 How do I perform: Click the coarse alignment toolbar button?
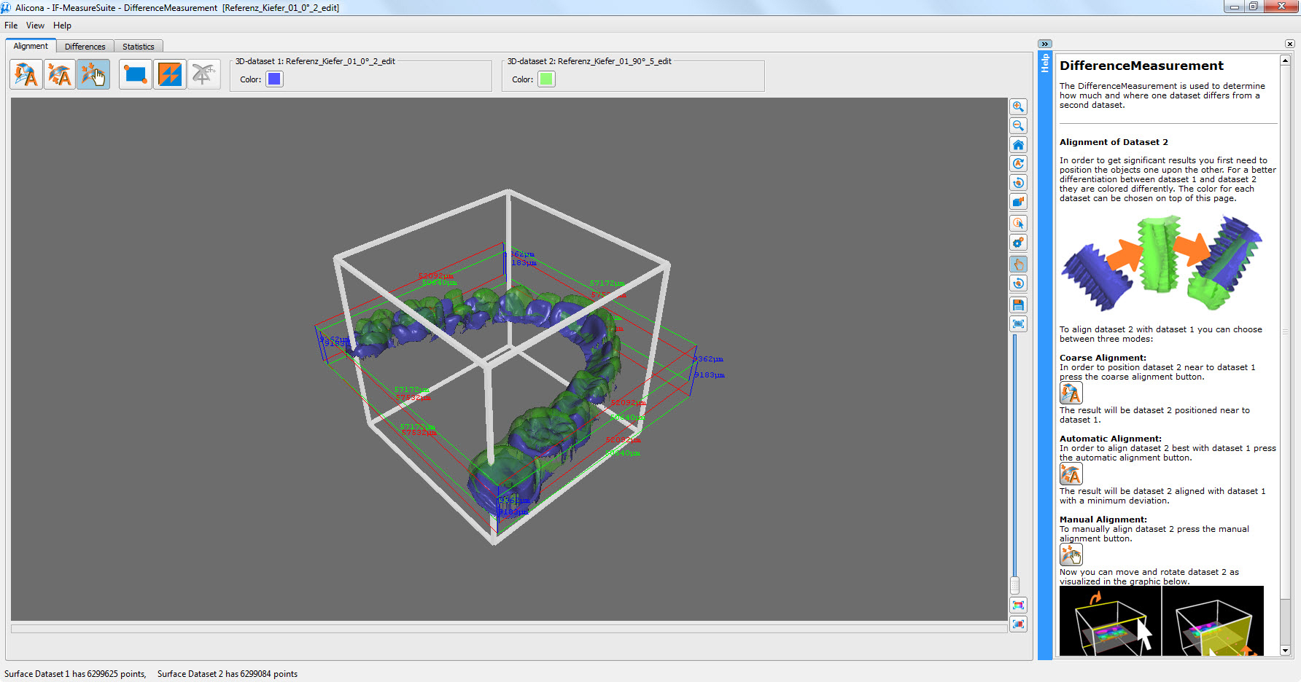26,74
